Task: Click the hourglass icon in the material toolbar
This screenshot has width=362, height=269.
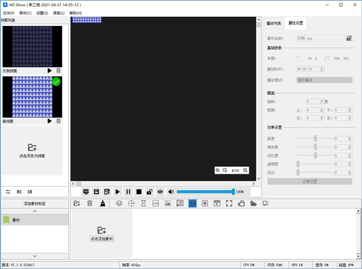Action: (x=144, y=204)
